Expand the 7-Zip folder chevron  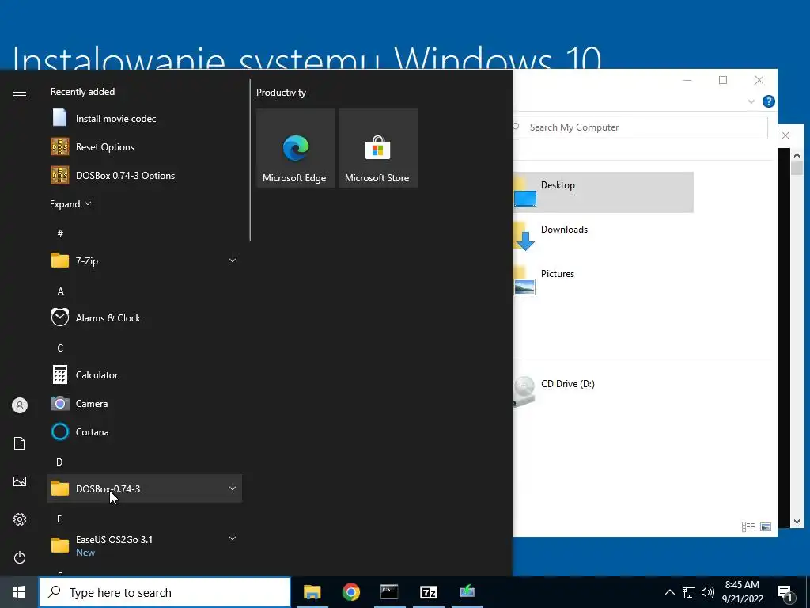coord(233,260)
